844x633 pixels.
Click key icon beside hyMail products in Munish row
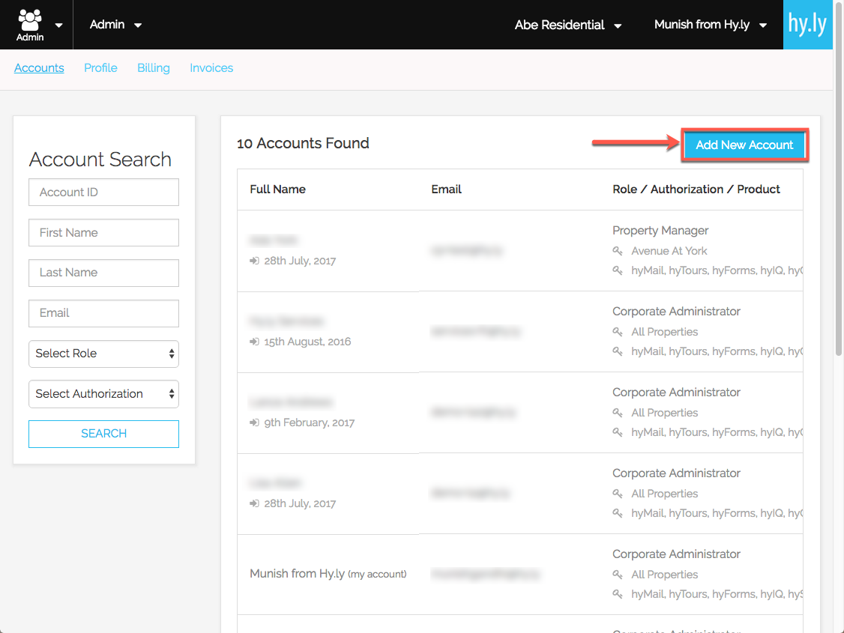tap(618, 594)
